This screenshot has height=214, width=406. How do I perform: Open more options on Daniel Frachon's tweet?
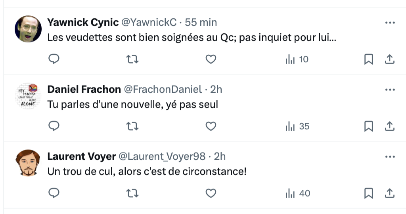click(390, 90)
